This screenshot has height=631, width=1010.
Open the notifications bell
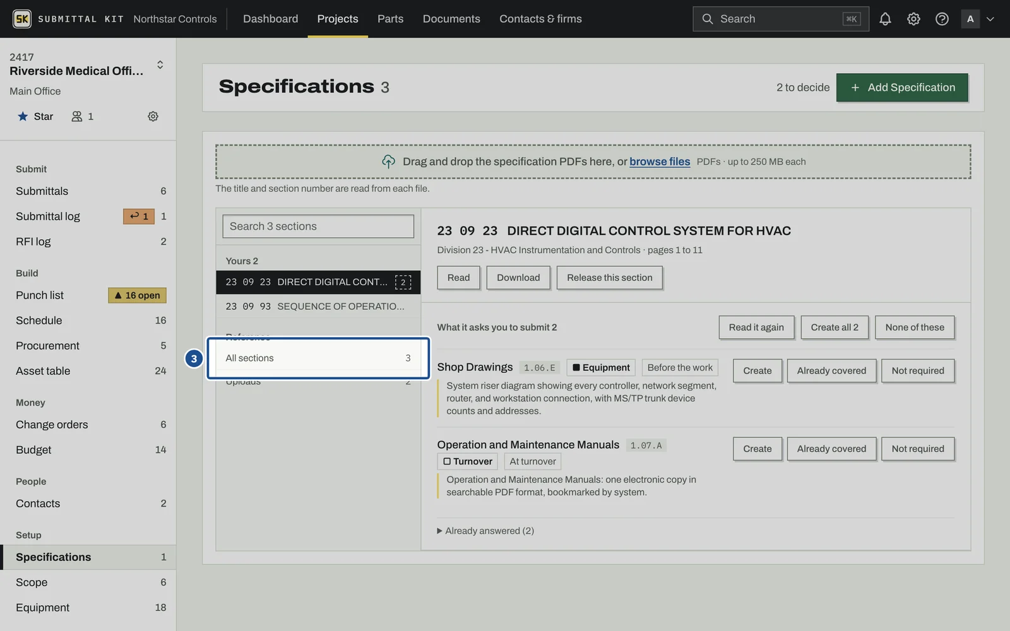885,19
